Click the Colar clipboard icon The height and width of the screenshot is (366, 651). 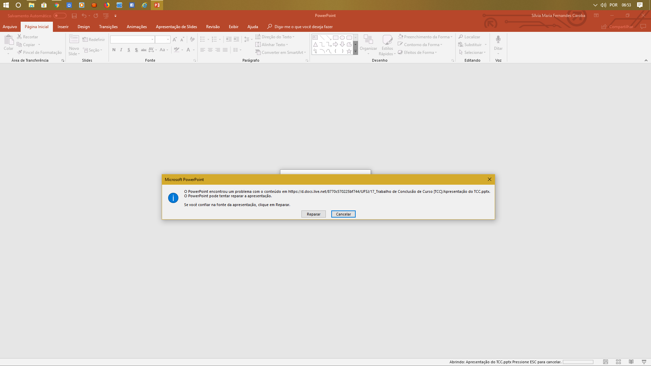[x=8, y=40]
